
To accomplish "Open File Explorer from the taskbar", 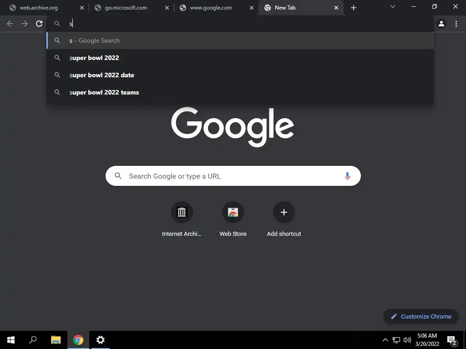I will click(56, 340).
